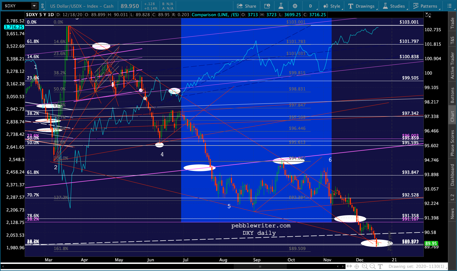
Task: Switch to the Active Trader sidebar tab
Action: [x=452, y=65]
